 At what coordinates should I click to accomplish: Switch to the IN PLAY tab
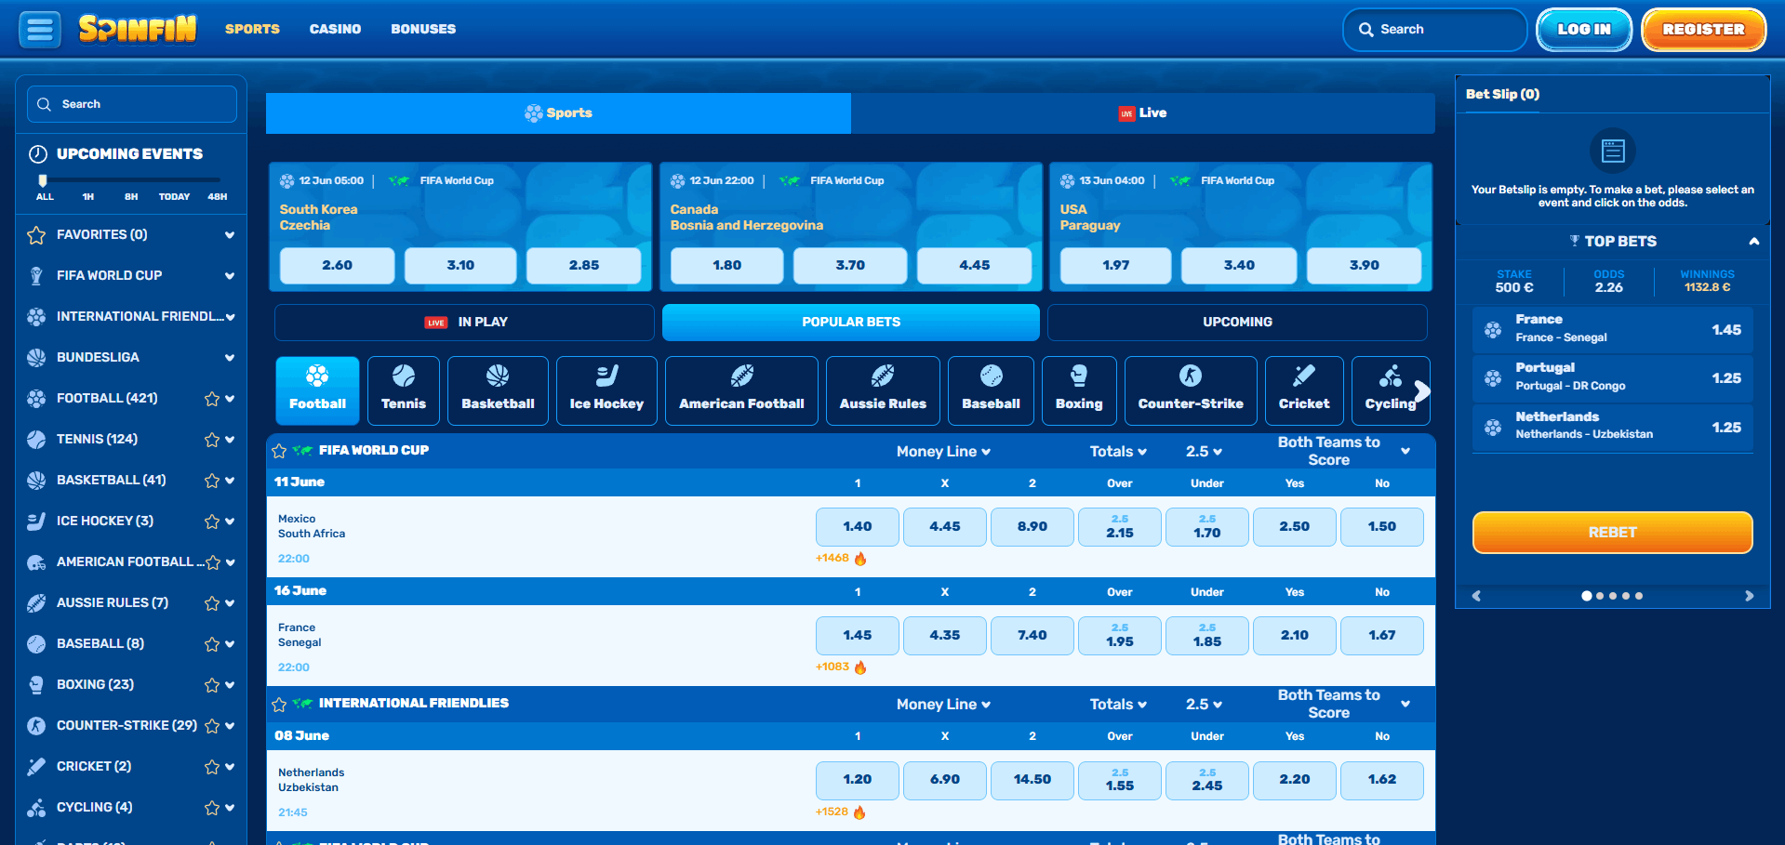tap(464, 323)
